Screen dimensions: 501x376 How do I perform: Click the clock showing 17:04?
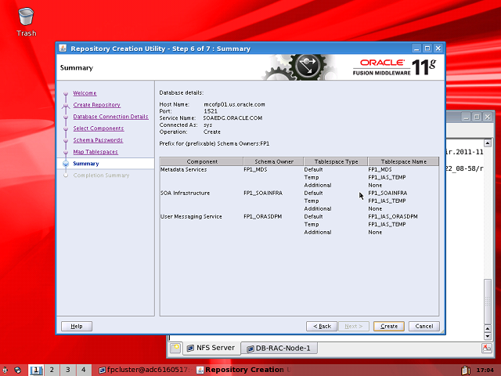tap(485, 370)
